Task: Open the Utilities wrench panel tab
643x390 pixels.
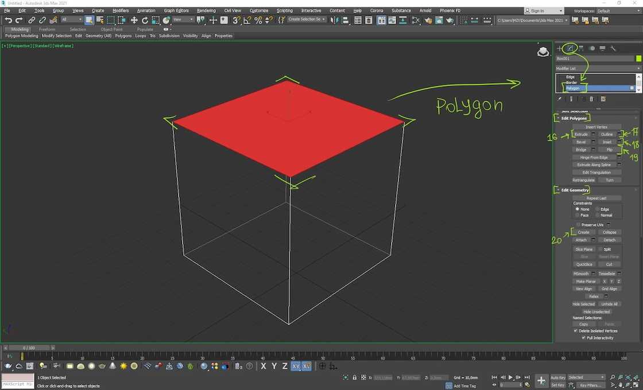Action: click(613, 48)
